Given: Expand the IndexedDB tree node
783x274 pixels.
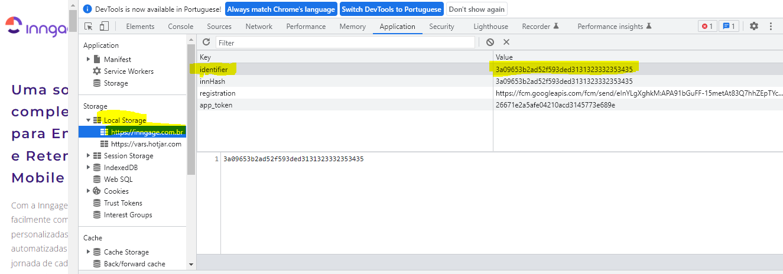Looking at the screenshot, I should [89, 168].
